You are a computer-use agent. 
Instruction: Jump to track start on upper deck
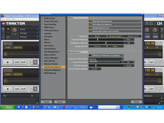[x=5, y=54]
